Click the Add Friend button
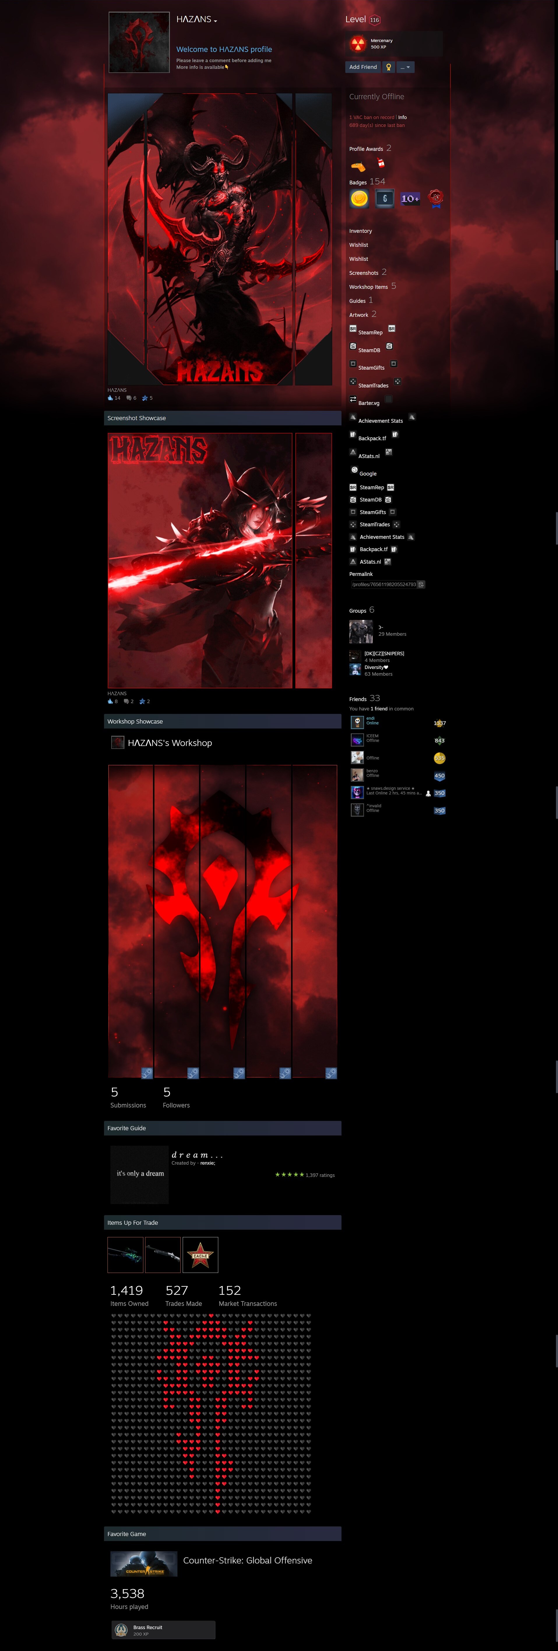This screenshot has width=558, height=1651. 363,67
